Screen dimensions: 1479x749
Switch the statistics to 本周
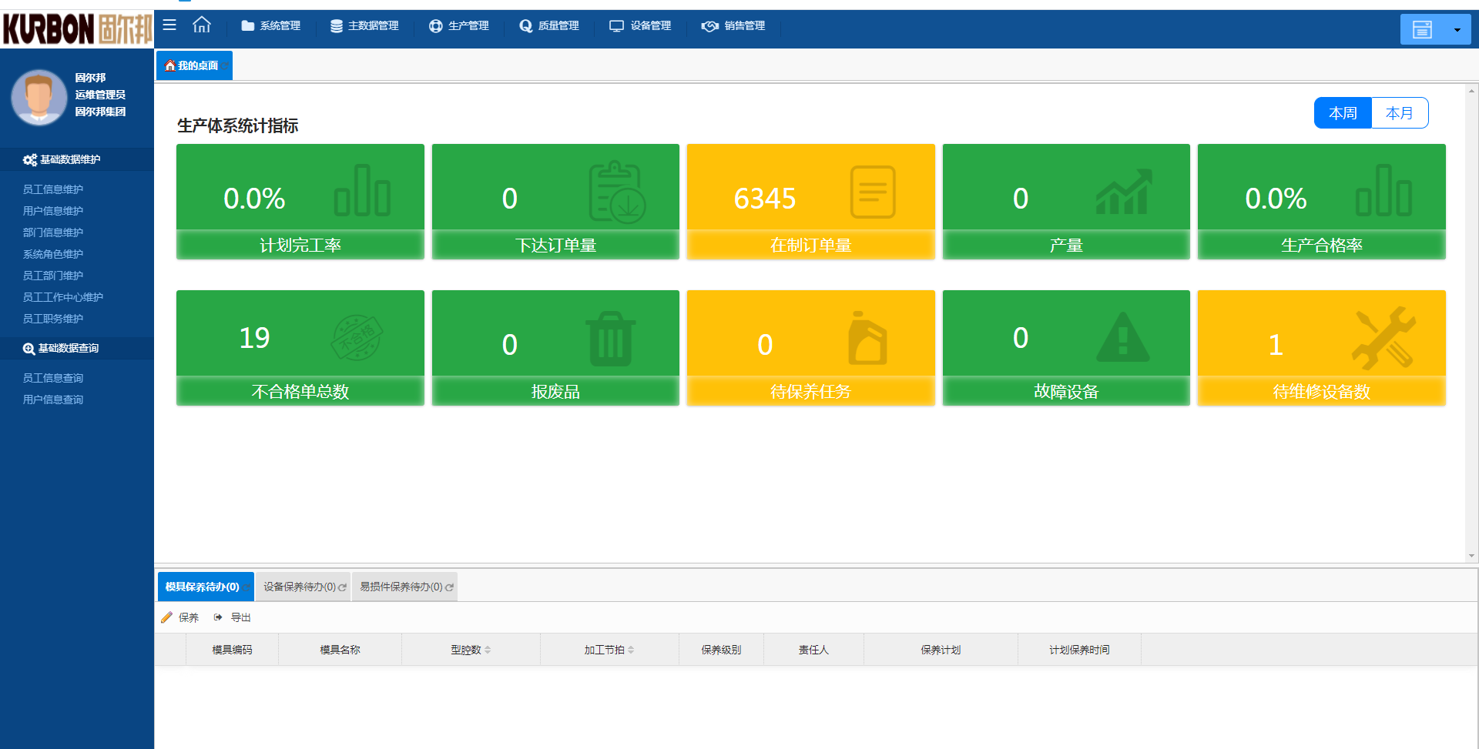click(x=1343, y=113)
